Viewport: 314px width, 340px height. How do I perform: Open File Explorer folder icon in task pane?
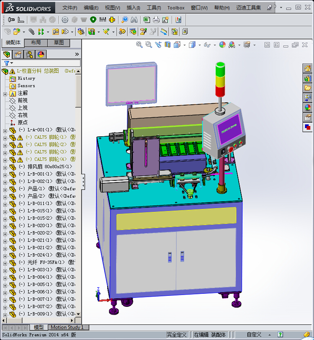point(308,88)
